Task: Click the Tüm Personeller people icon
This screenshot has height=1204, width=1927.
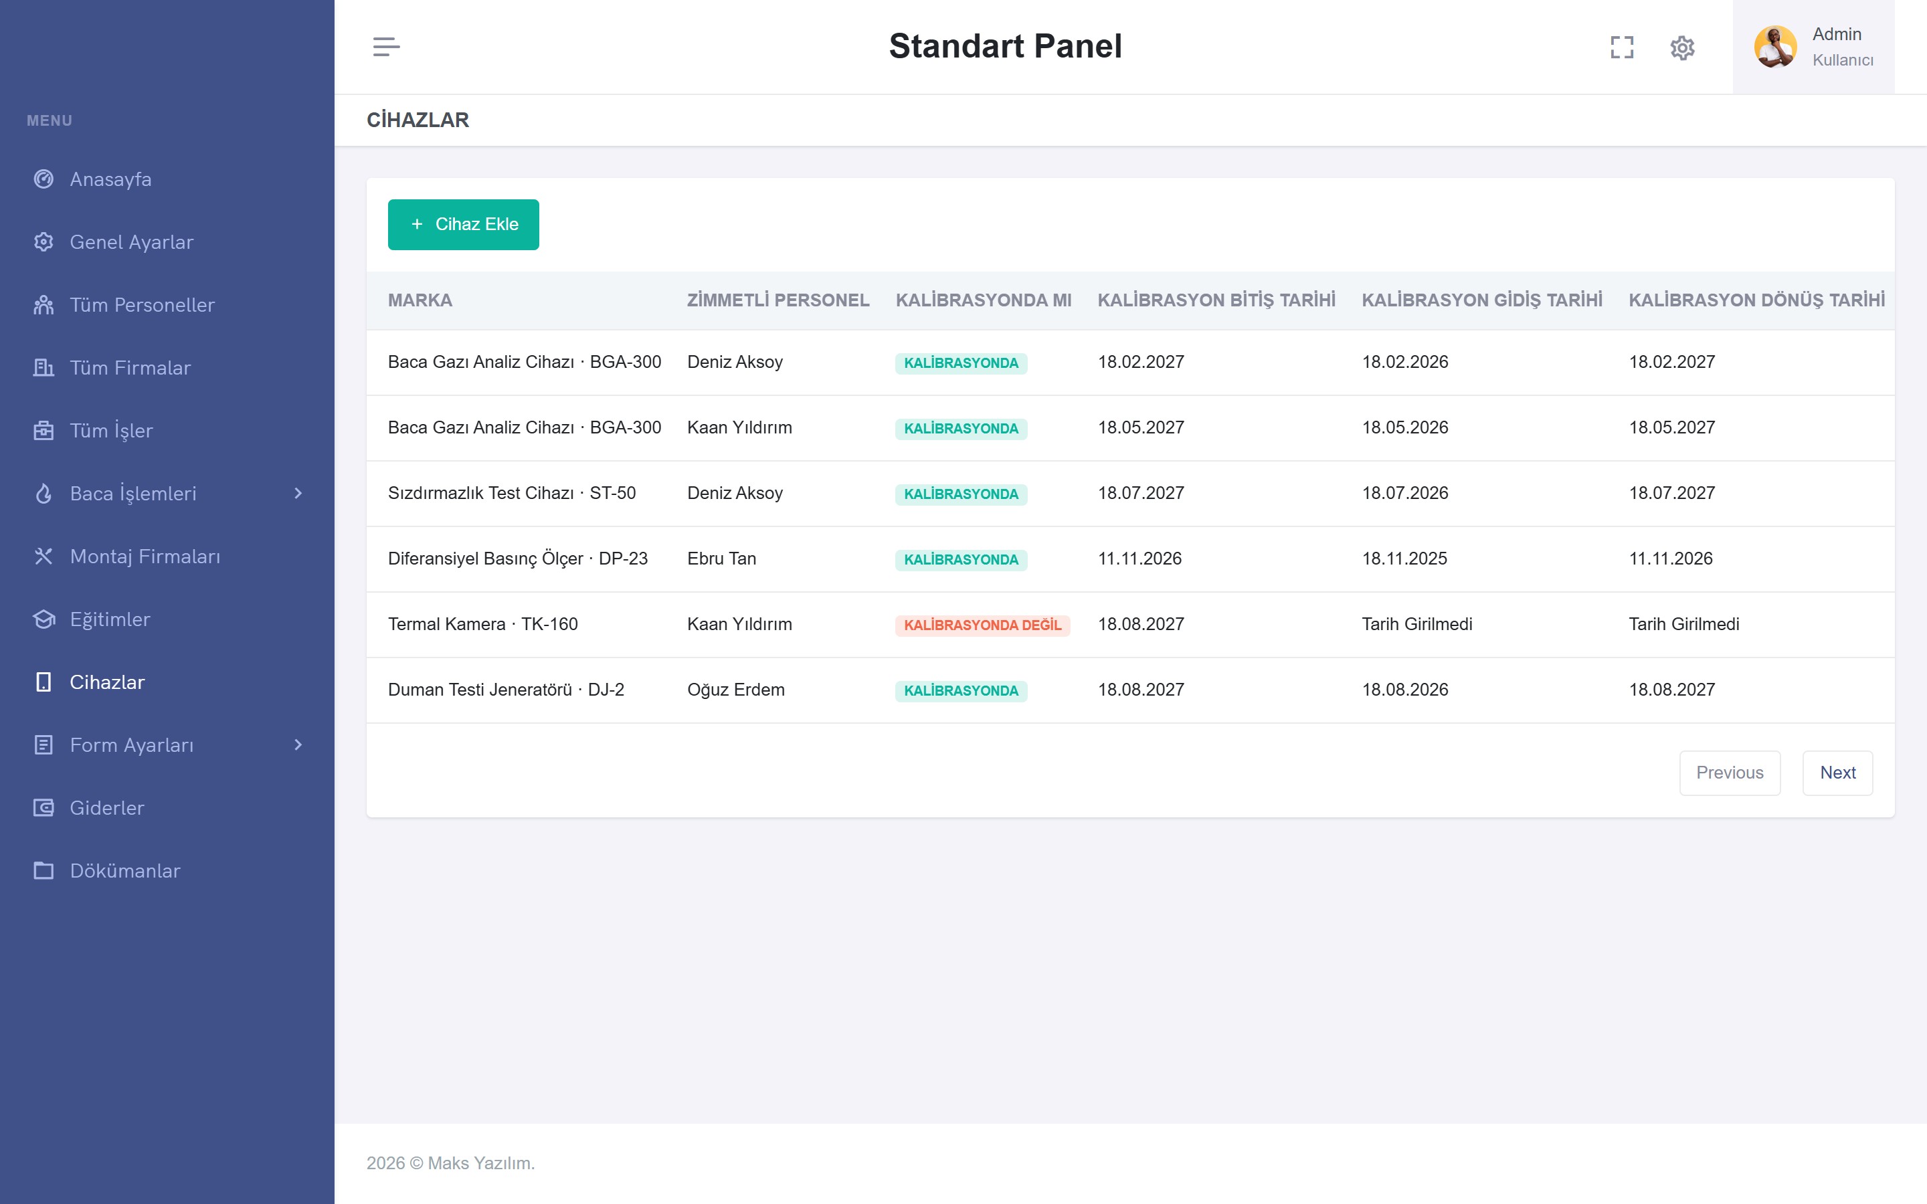Action: click(x=43, y=305)
